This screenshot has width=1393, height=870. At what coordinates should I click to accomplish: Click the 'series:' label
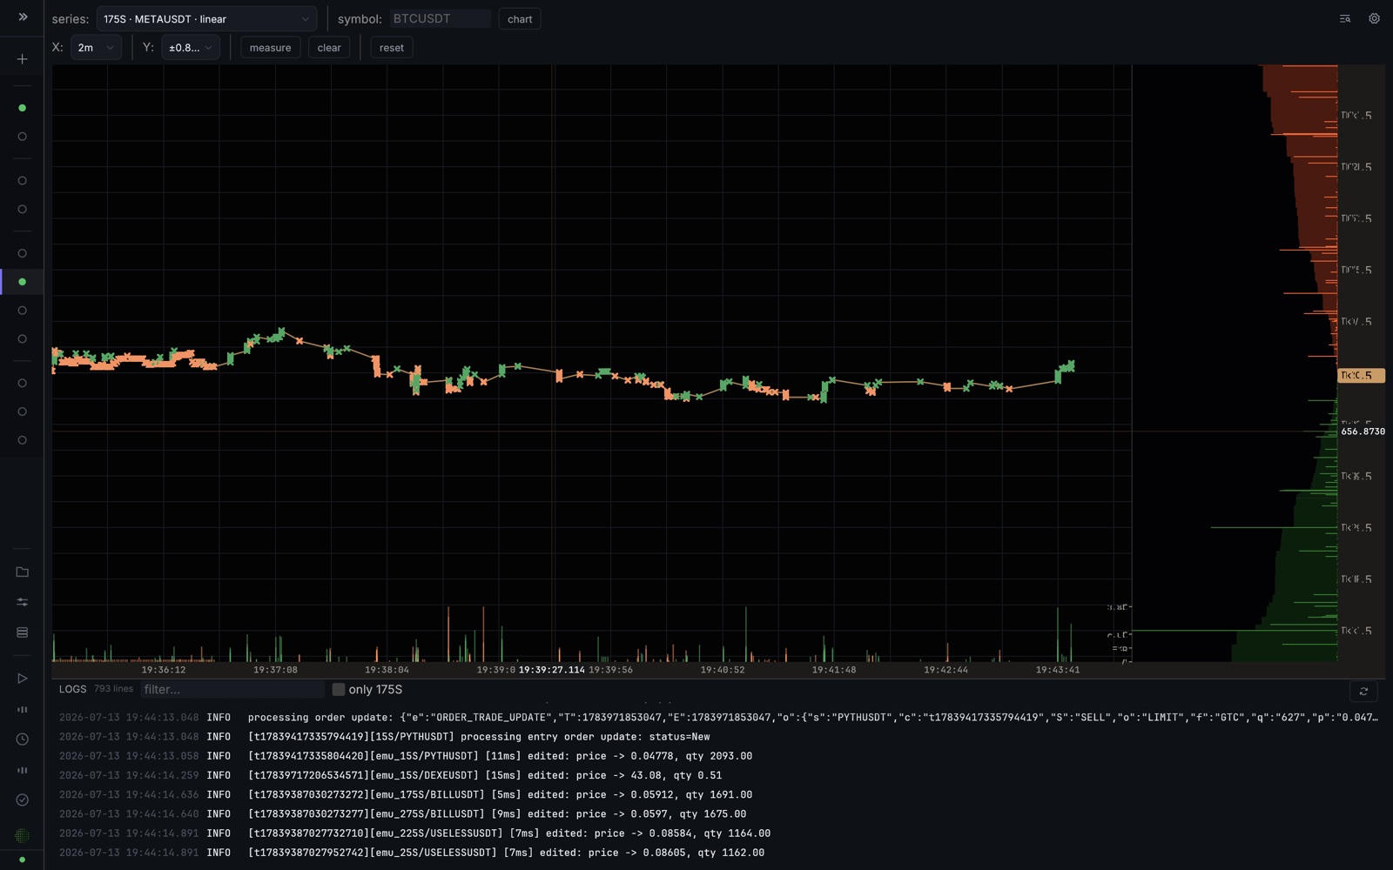[71, 19]
